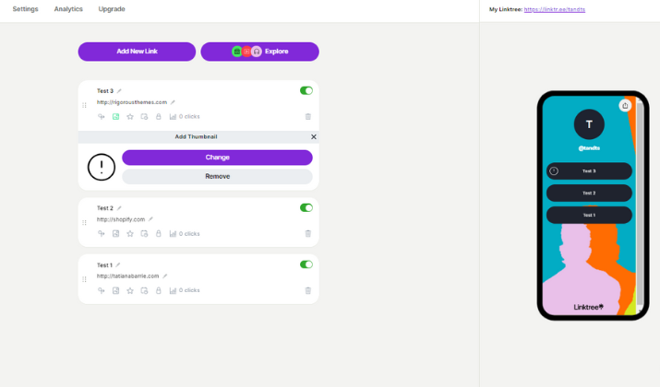Image resolution: width=660 pixels, height=387 pixels.
Task: Open the Upgrade tab
Action: (112, 9)
